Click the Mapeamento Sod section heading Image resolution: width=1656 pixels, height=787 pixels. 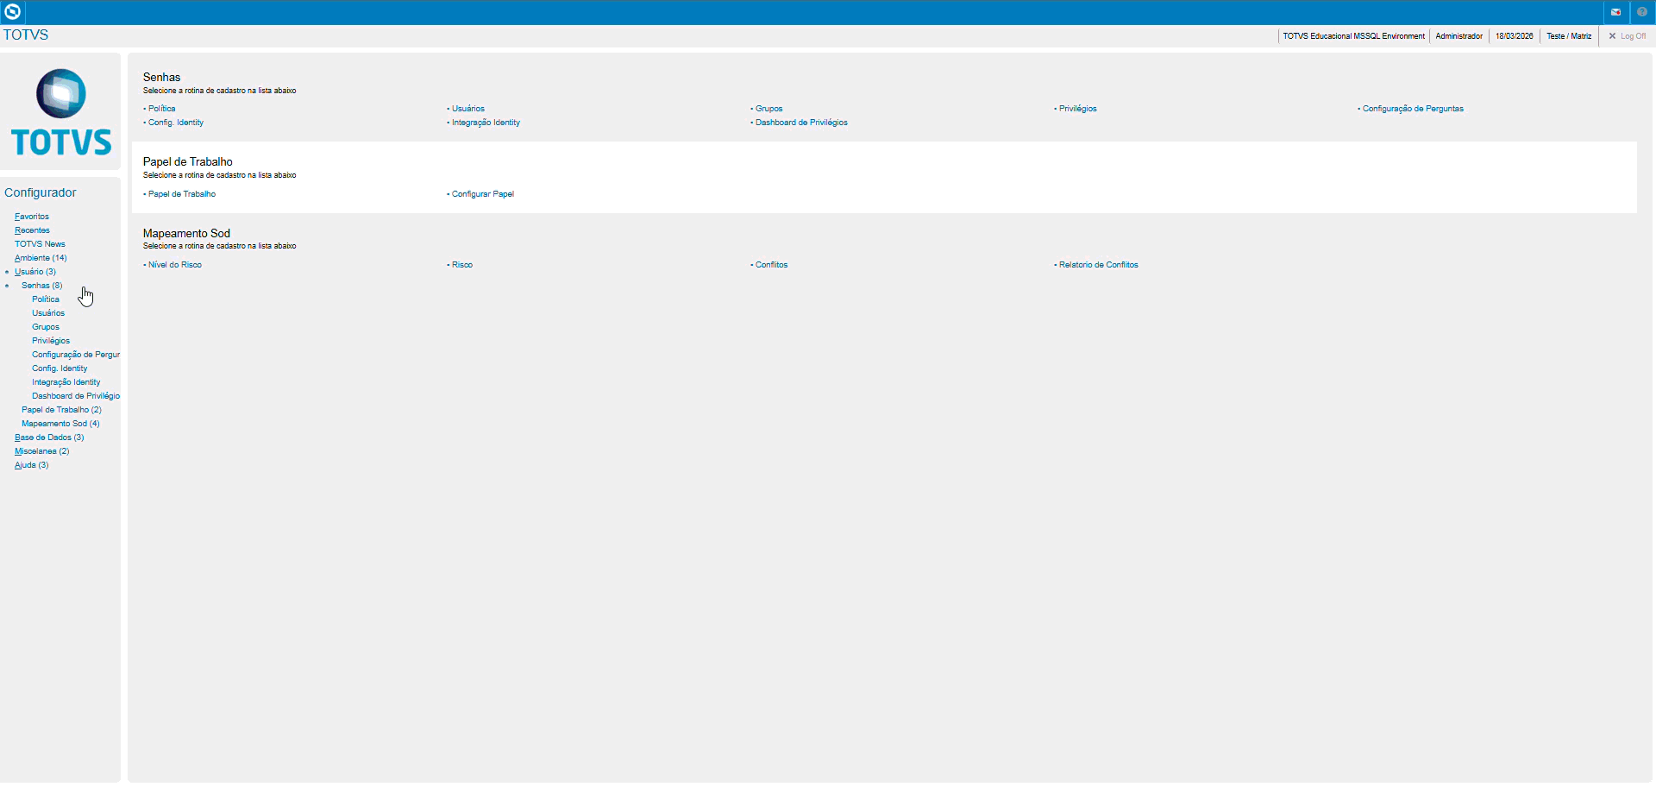[x=186, y=234]
